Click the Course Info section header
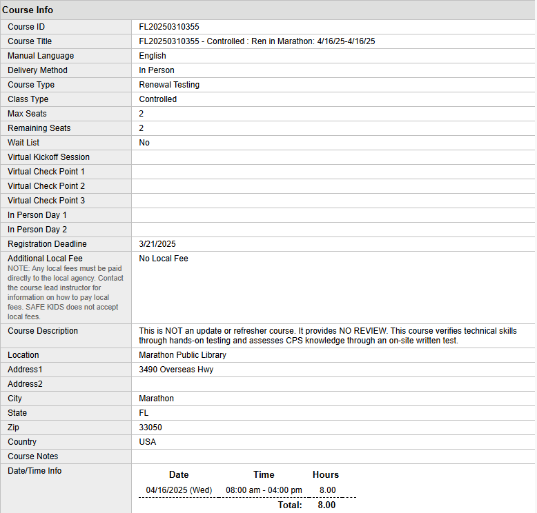Viewport: 537px width, 513px height. [28, 10]
